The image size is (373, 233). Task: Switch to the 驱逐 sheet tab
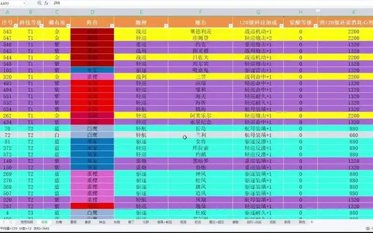pos(183,222)
